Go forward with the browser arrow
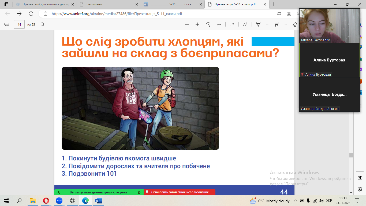Image resolution: width=366 pixels, height=206 pixels. coord(19,14)
